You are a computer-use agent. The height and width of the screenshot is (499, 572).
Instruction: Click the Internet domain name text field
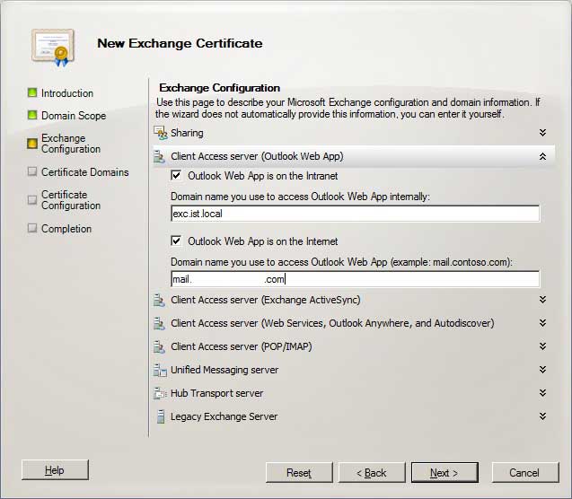click(x=355, y=279)
